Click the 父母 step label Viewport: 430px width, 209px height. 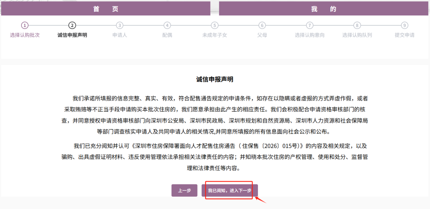[x=262, y=35]
